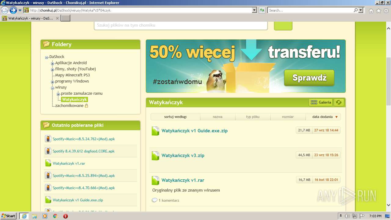Screen dimensions: 391x220
Task: Click the volume speaker tray icon
Action: click(347, 216)
